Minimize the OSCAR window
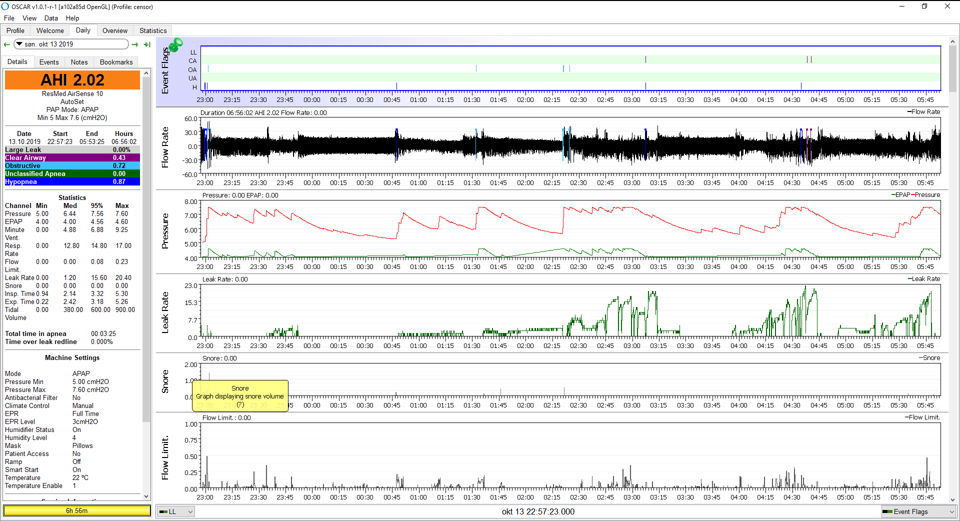The image size is (960, 521). [902, 6]
